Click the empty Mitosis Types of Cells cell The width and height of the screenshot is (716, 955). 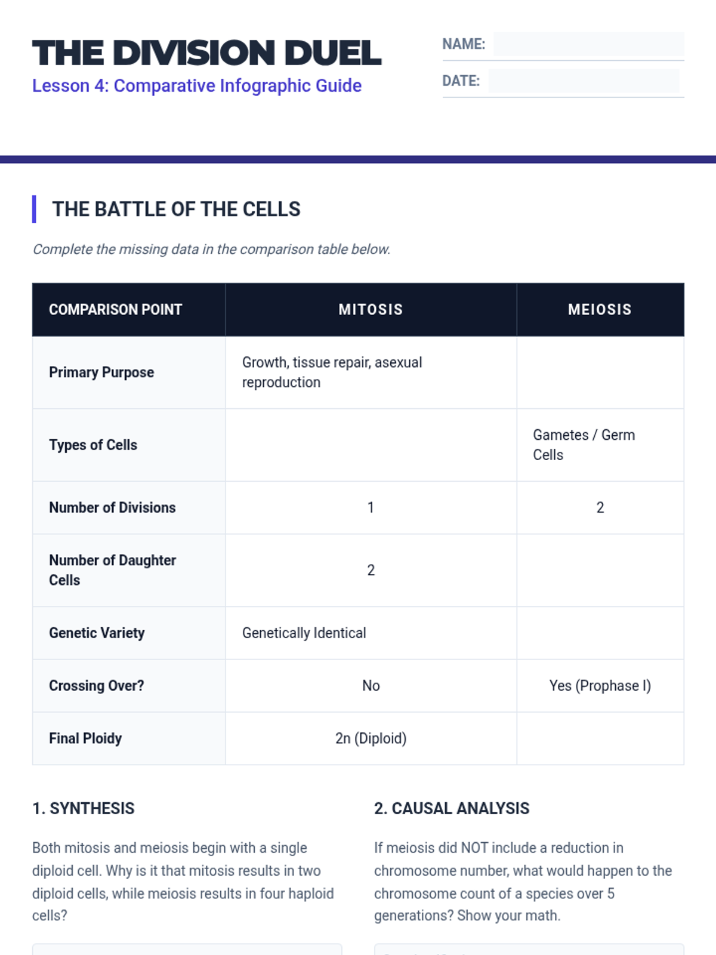[x=371, y=445]
